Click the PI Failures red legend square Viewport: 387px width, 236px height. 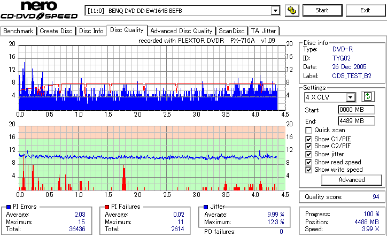(x=107, y=207)
